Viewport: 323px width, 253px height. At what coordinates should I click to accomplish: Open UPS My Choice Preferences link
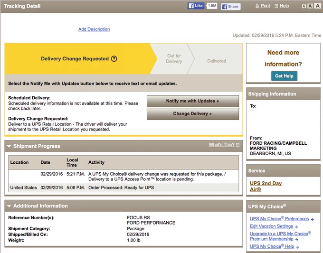[279, 219]
